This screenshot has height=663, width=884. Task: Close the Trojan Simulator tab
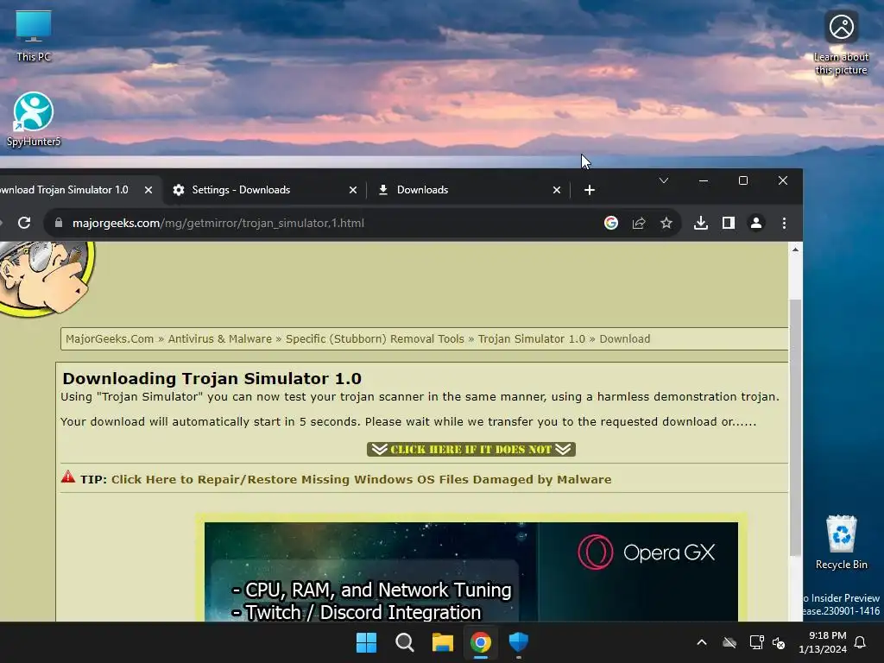point(148,190)
